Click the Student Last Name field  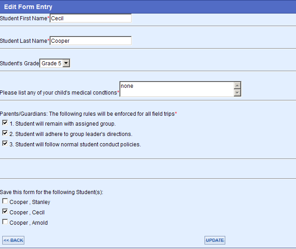[91, 41]
